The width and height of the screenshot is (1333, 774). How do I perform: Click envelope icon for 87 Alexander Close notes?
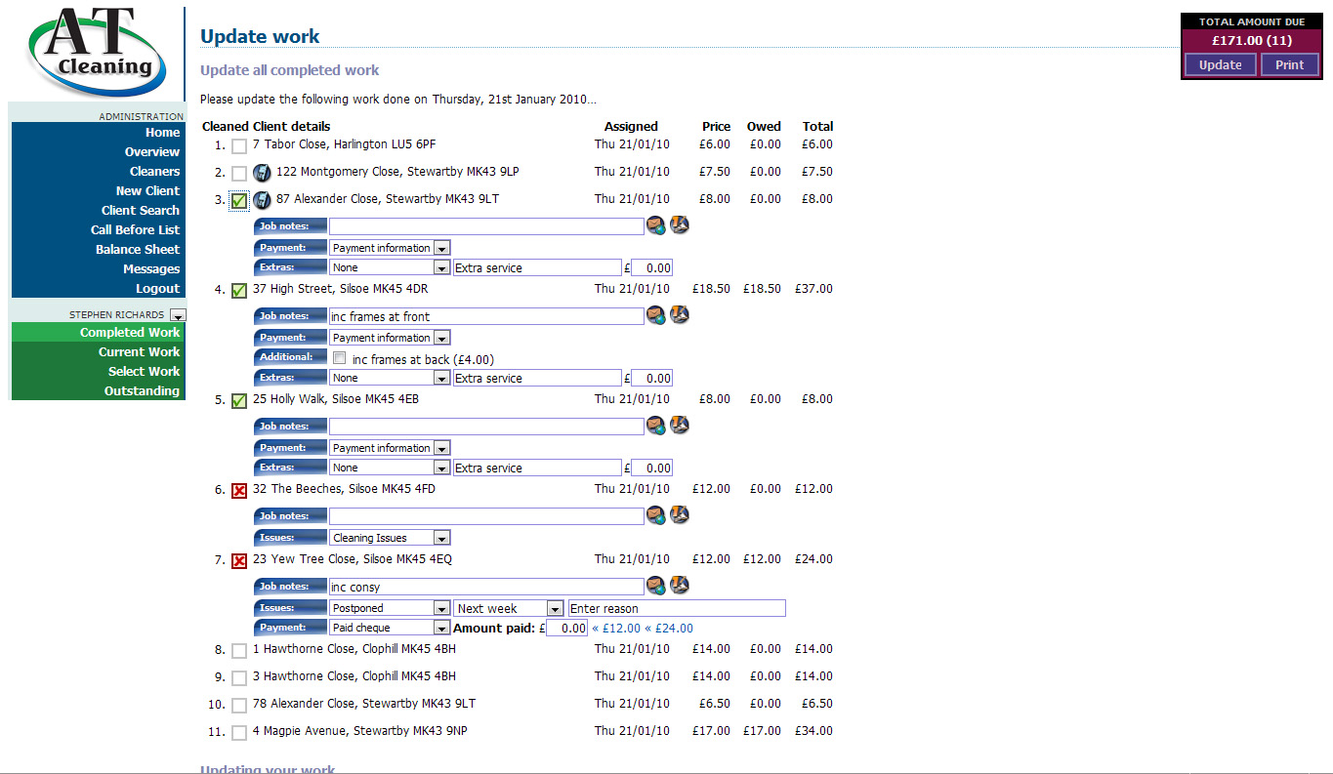[655, 225]
